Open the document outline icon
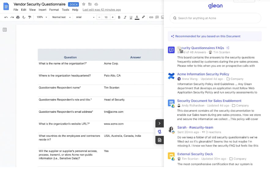The image size is (270, 169). click(5, 30)
